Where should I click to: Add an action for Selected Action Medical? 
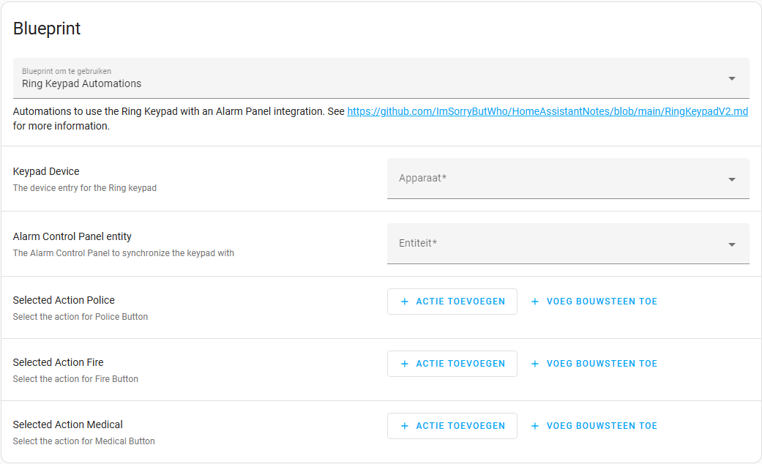[452, 426]
